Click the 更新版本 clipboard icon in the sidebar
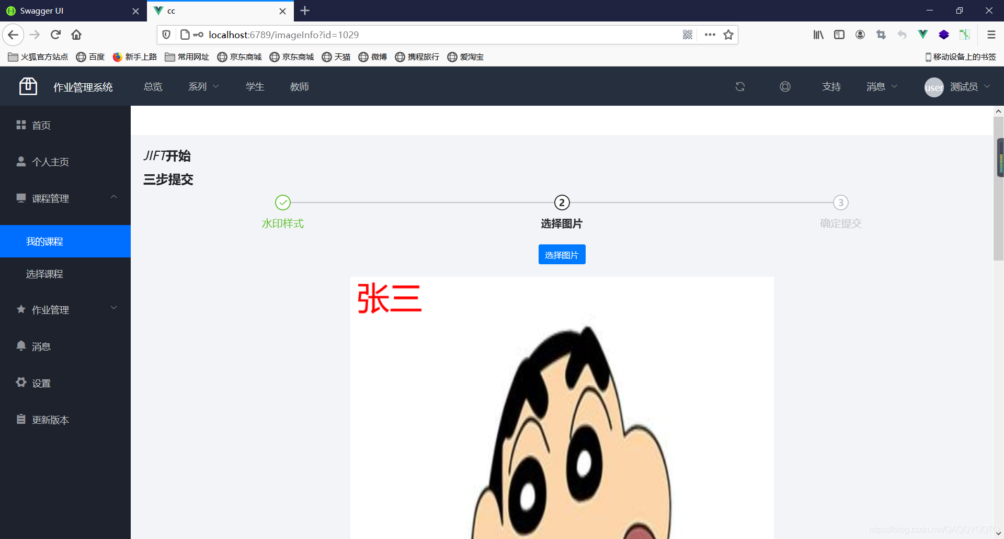1004x539 pixels. point(21,419)
